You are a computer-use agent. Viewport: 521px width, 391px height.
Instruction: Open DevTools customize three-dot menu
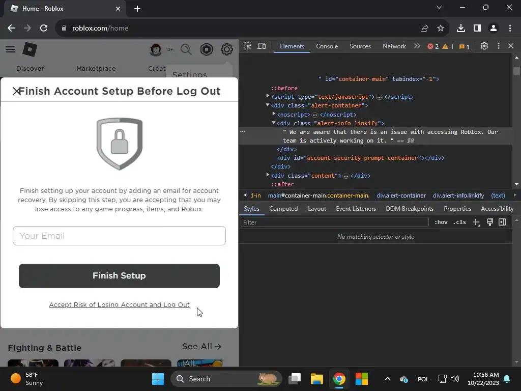(498, 46)
